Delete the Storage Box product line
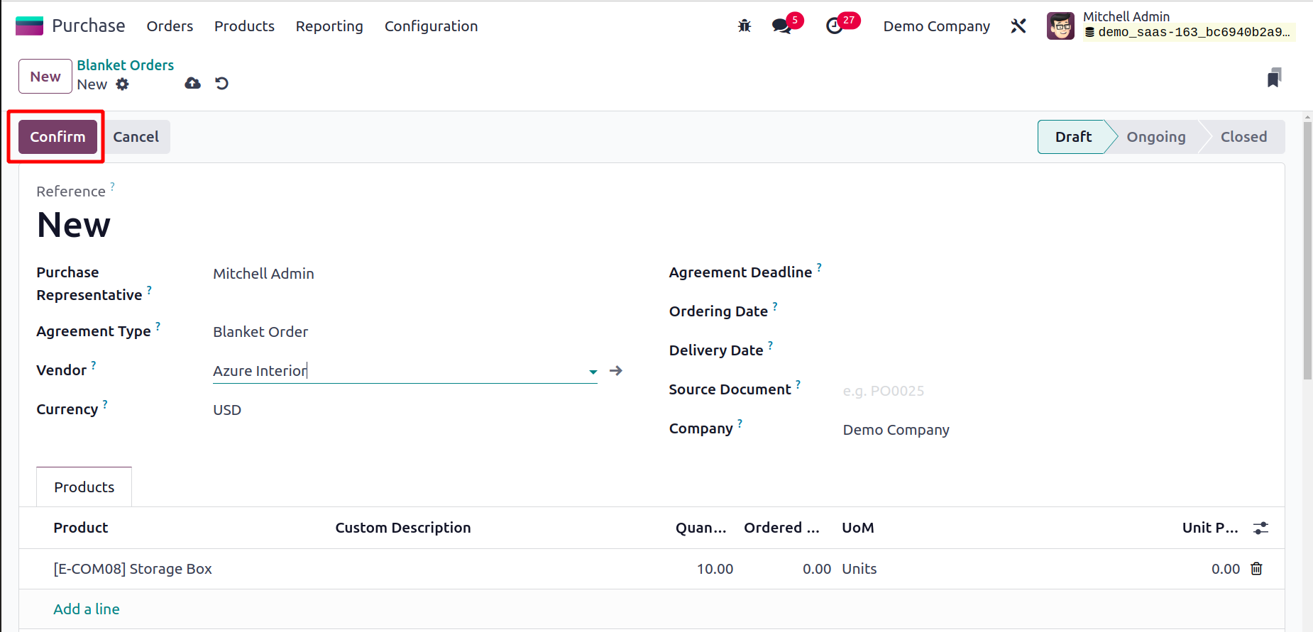This screenshot has height=632, width=1313. (1256, 569)
